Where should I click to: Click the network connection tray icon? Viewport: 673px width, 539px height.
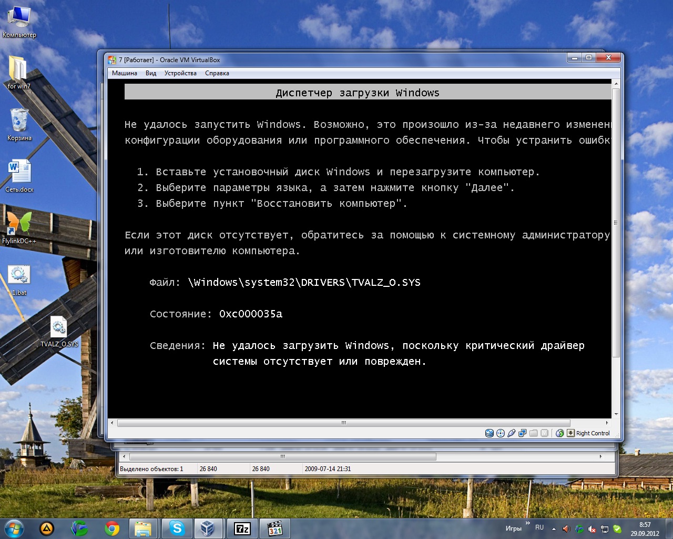(x=605, y=529)
